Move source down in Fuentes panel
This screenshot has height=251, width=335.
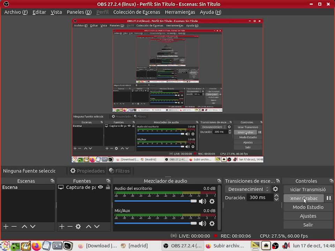[97, 227]
